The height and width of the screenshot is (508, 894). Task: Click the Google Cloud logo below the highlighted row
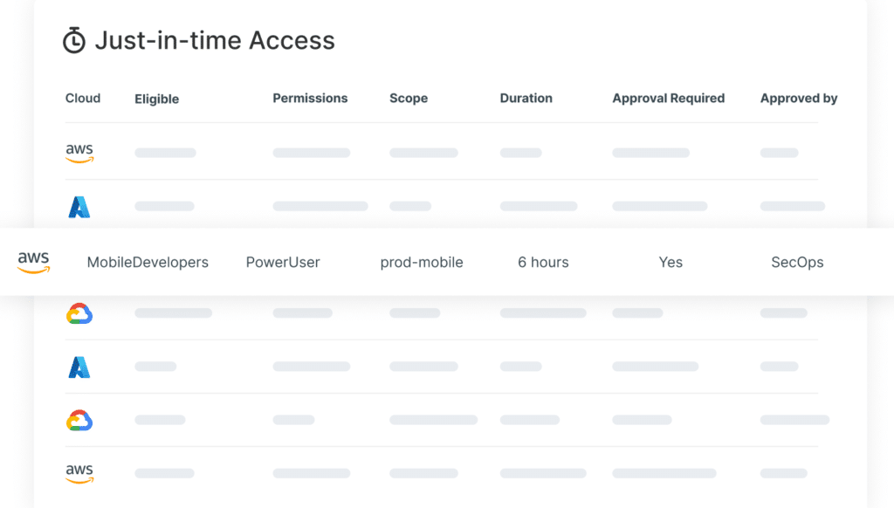(x=79, y=313)
